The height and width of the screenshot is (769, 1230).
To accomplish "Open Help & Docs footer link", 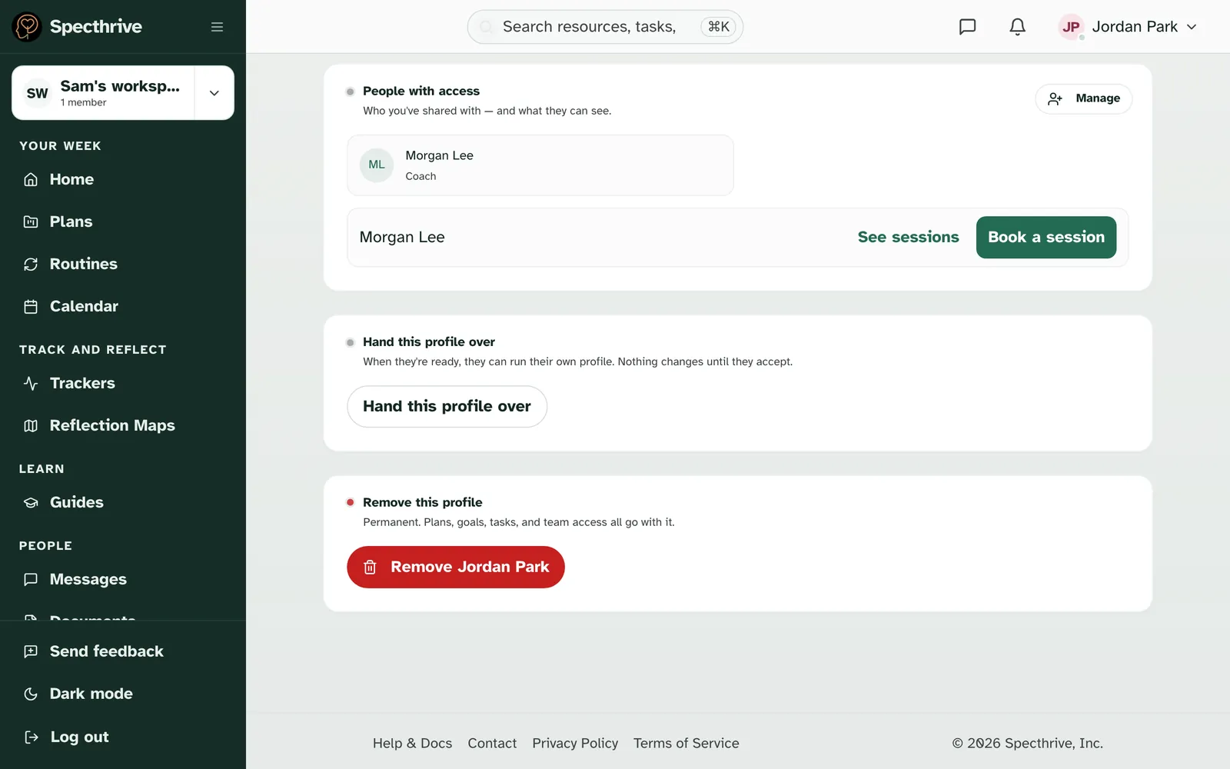I will (x=412, y=743).
